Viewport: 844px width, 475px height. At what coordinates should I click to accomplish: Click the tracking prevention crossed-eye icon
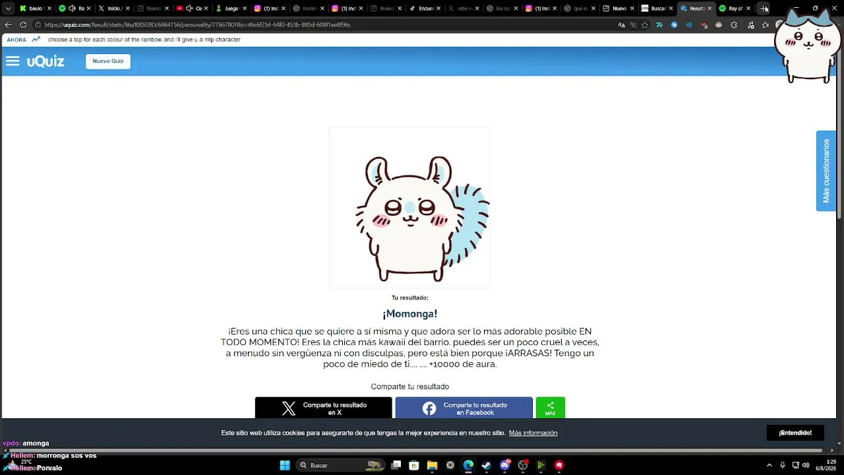[x=633, y=25]
